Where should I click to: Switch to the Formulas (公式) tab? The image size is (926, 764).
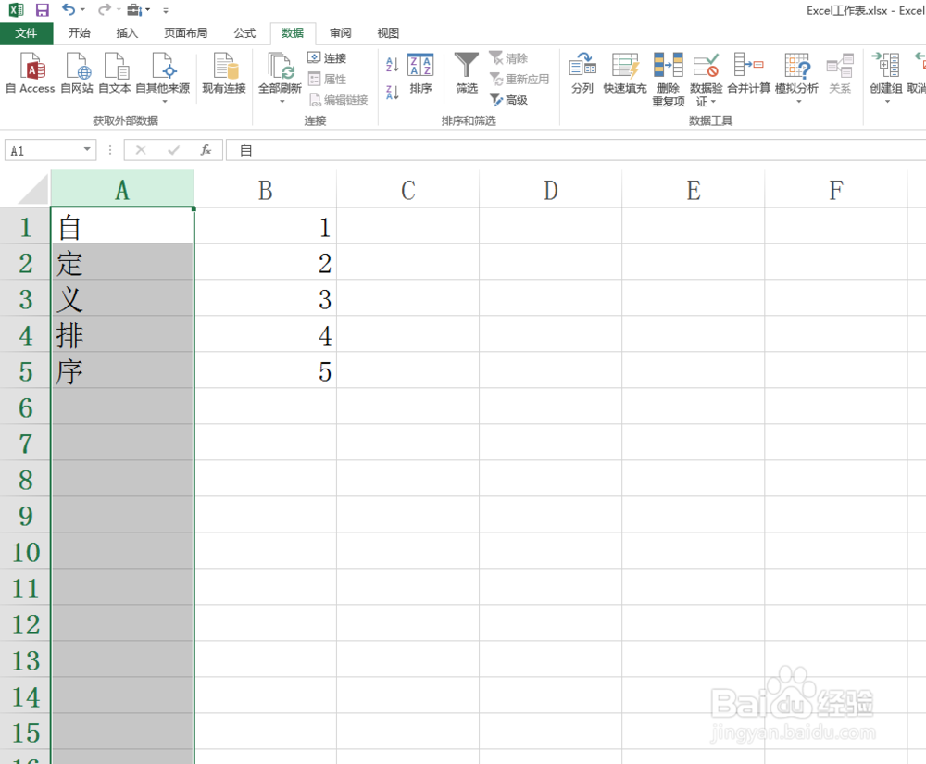[244, 33]
